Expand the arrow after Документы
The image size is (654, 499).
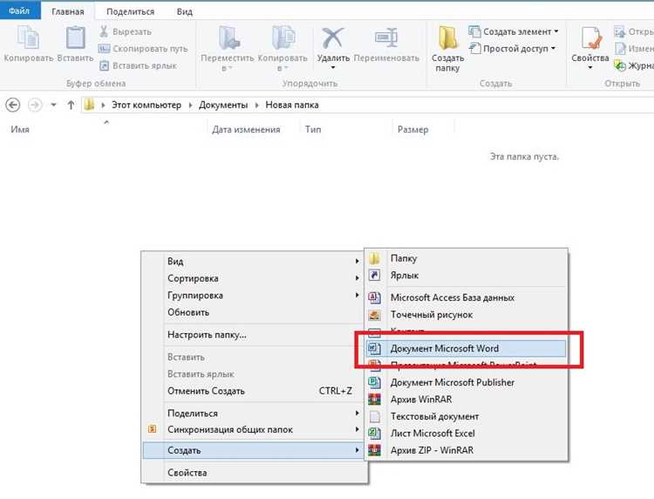click(x=256, y=106)
